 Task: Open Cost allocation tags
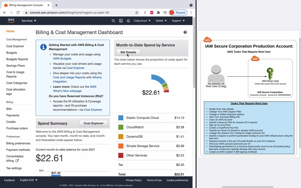pyautogui.click(x=16, y=91)
